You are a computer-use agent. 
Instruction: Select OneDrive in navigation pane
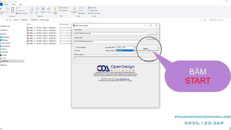pos(4,30)
